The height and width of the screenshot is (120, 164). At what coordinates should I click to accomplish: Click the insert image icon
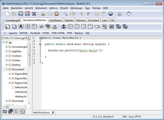[111, 27]
